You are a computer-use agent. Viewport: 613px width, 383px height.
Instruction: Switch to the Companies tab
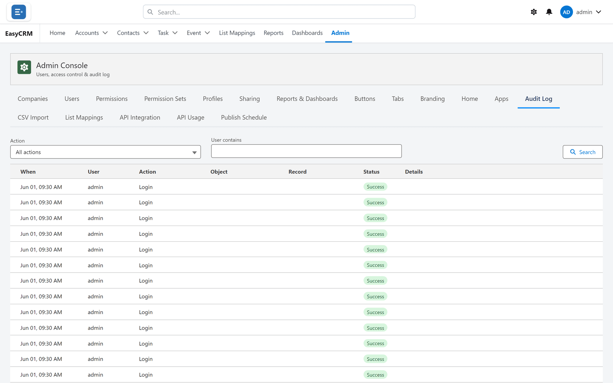coord(33,99)
